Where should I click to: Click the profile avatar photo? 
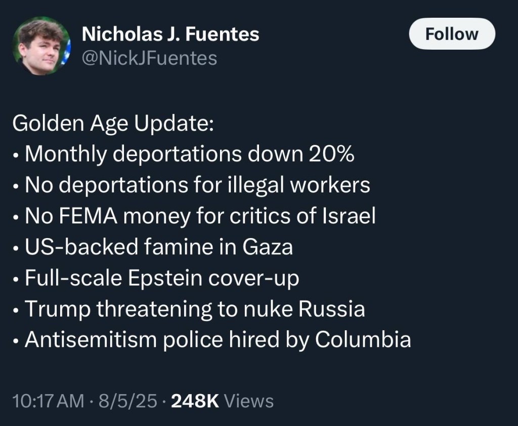[x=41, y=46]
